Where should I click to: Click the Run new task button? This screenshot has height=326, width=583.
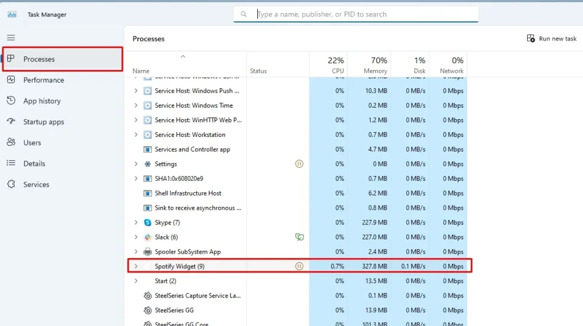coord(552,38)
